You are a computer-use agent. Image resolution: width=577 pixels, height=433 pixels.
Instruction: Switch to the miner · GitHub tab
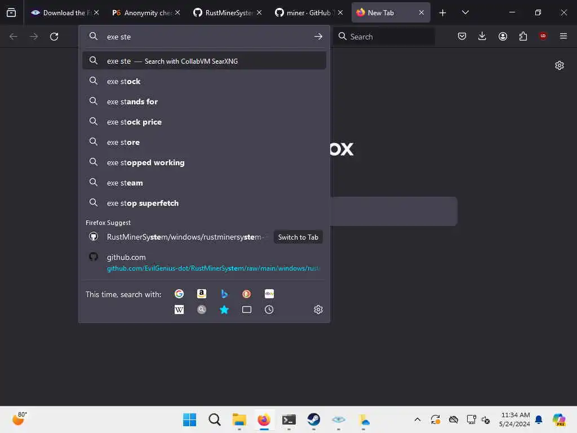coord(309,12)
